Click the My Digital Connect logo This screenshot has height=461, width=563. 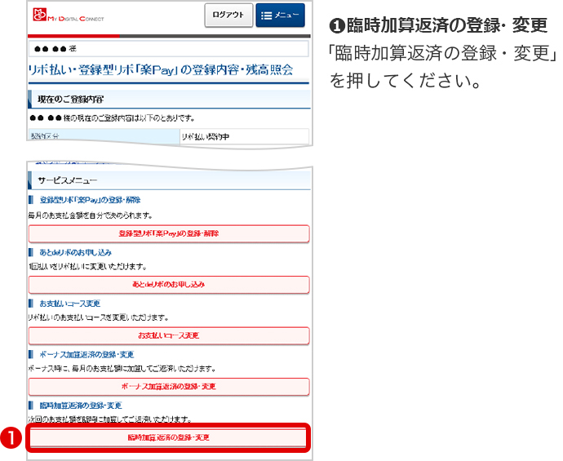(x=69, y=16)
